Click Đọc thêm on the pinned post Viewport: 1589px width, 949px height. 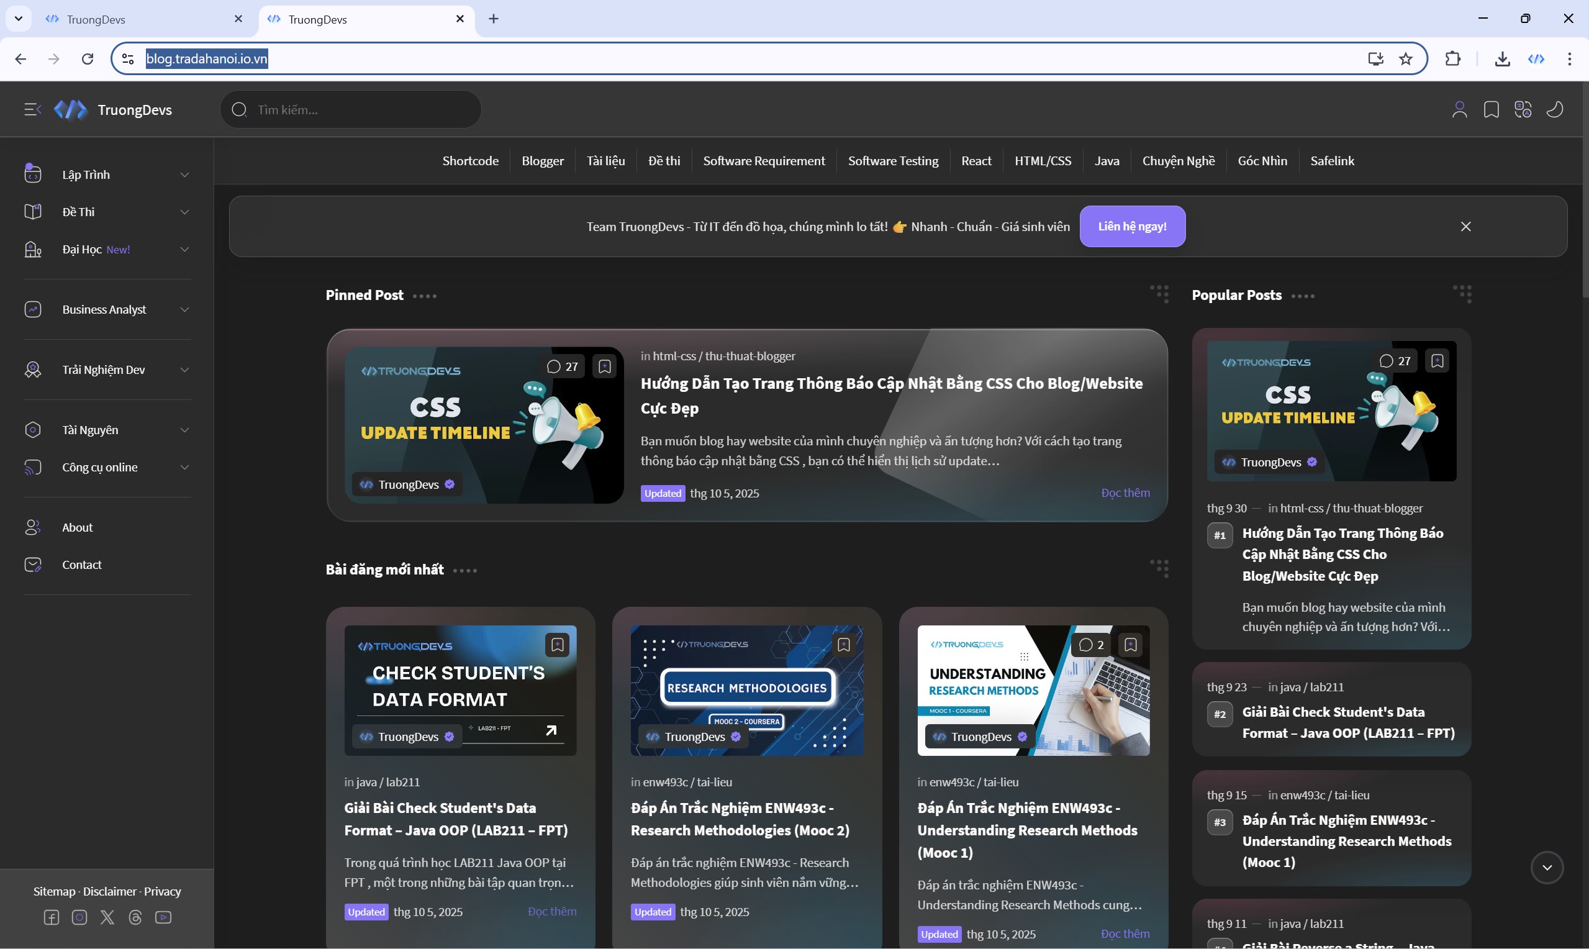click(x=1125, y=493)
